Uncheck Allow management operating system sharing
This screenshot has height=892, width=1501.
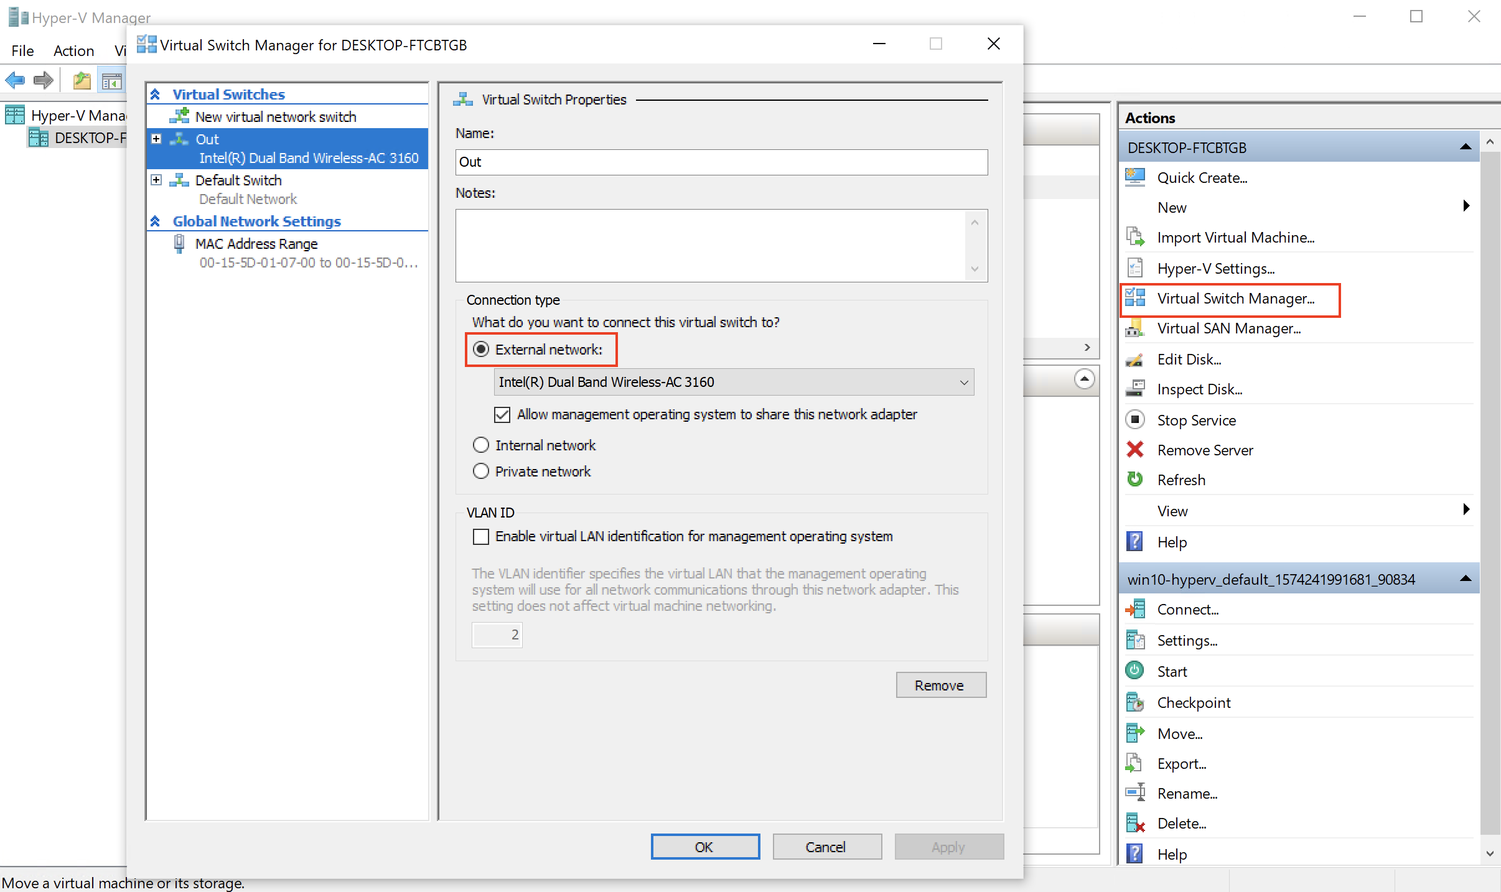point(502,414)
